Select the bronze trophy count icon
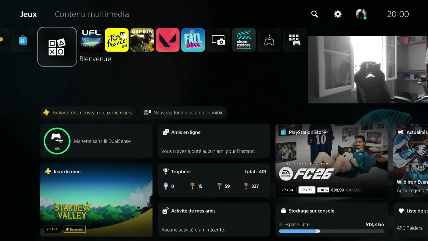Viewport: 428px width, 241px height. coord(246,186)
